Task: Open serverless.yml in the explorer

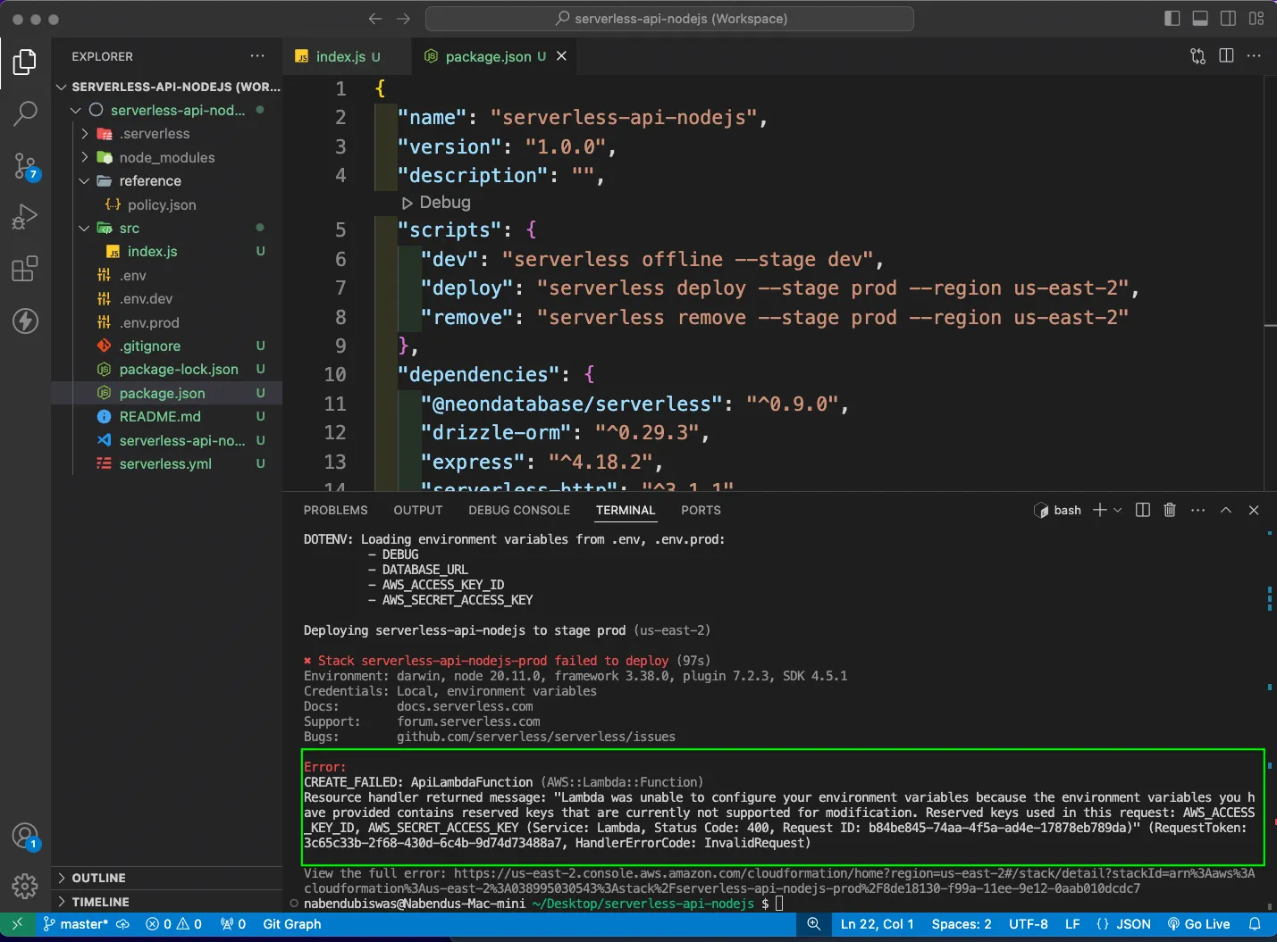Action: [166, 463]
